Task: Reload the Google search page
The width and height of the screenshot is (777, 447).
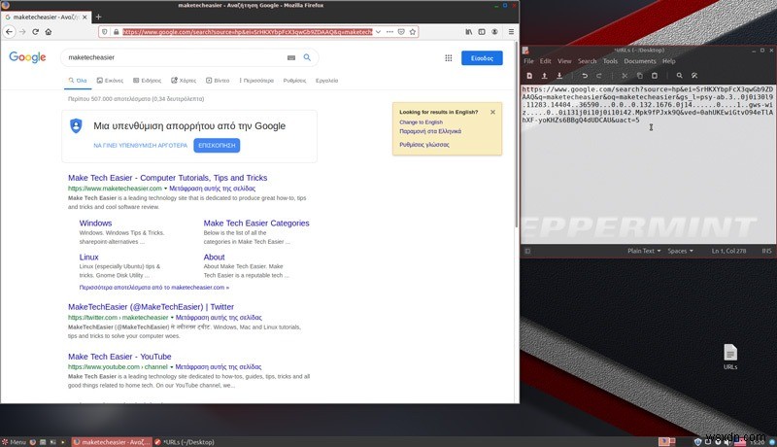Action: coord(35,32)
